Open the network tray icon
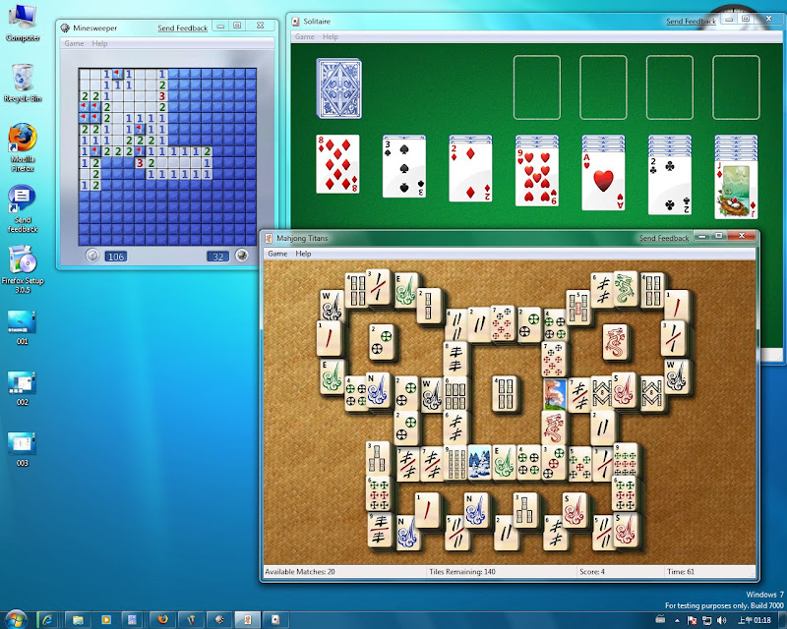Viewport: 787px width, 629px height. [706, 620]
